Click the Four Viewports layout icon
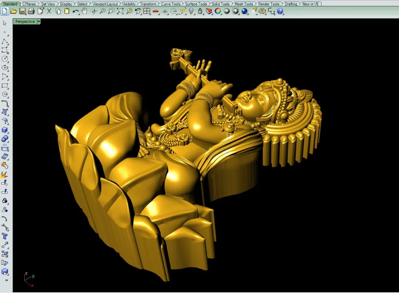The height and width of the screenshot is (293, 399). click(x=146, y=11)
